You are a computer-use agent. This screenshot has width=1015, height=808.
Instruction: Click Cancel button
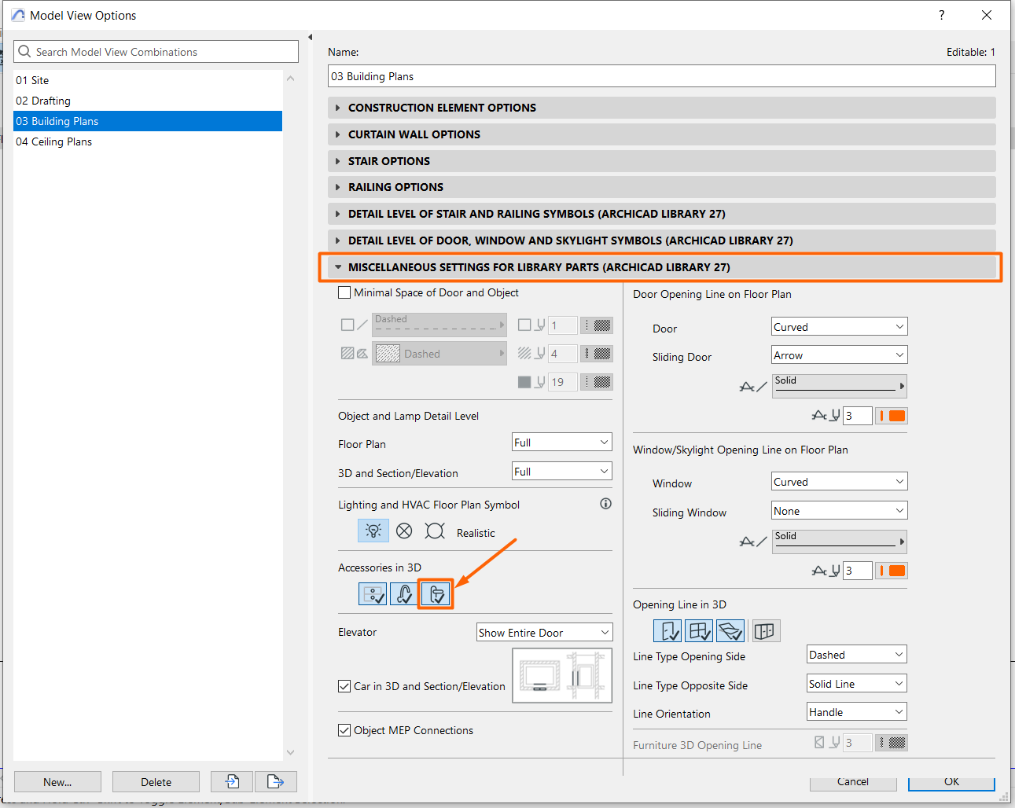(853, 782)
